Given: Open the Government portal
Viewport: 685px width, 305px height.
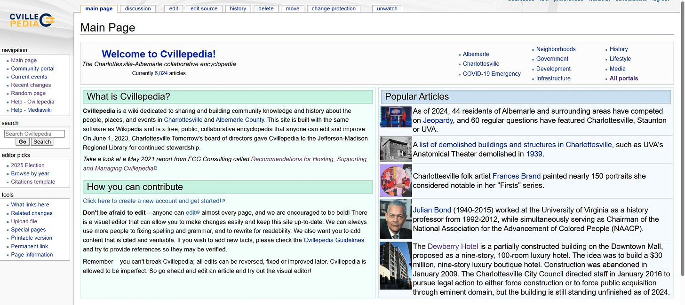Looking at the screenshot, I should (x=552, y=59).
